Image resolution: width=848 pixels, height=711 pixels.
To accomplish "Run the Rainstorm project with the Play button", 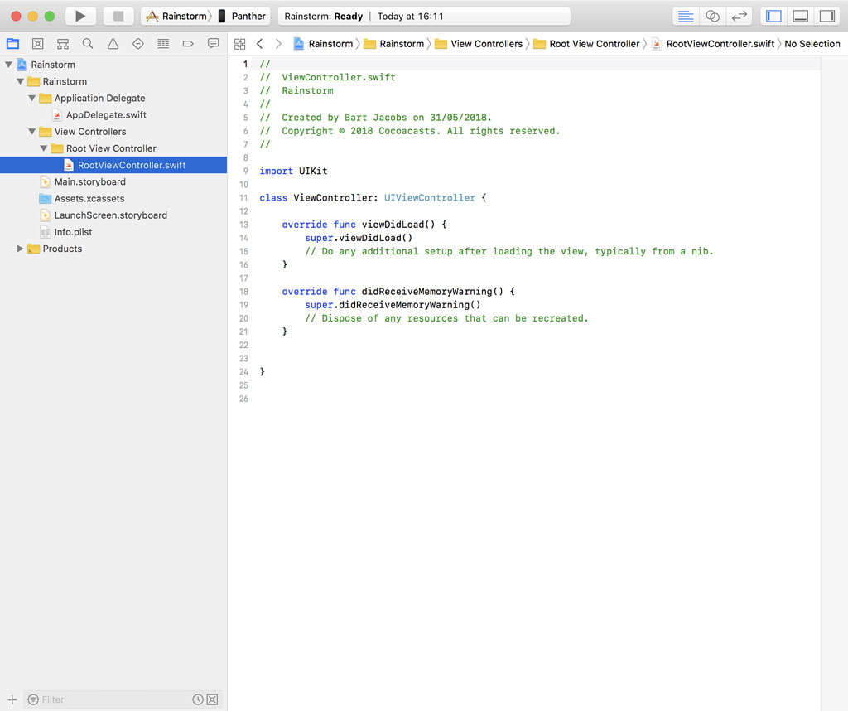I will point(79,15).
